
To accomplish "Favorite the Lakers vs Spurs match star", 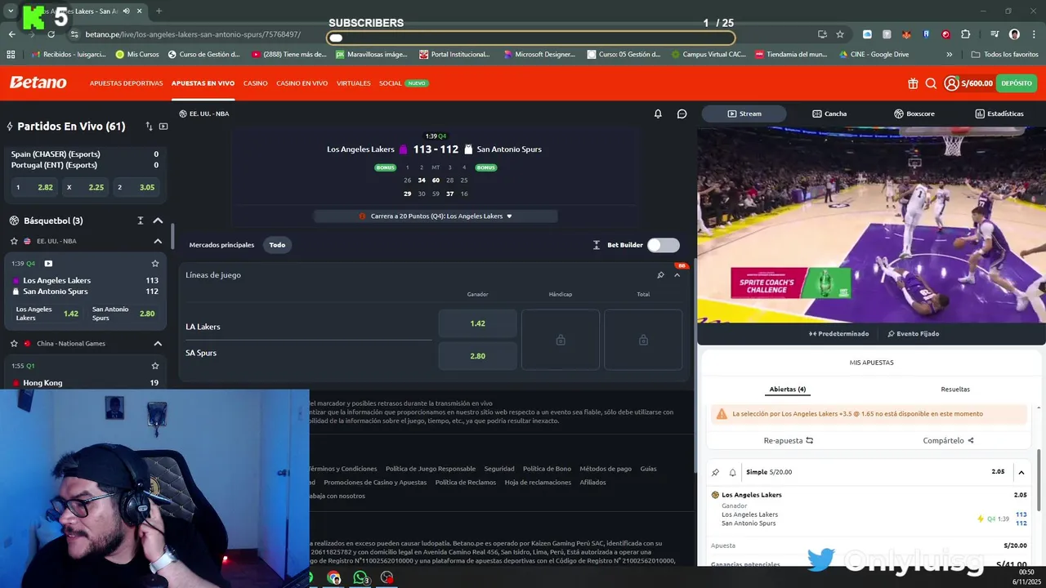I will click(155, 264).
